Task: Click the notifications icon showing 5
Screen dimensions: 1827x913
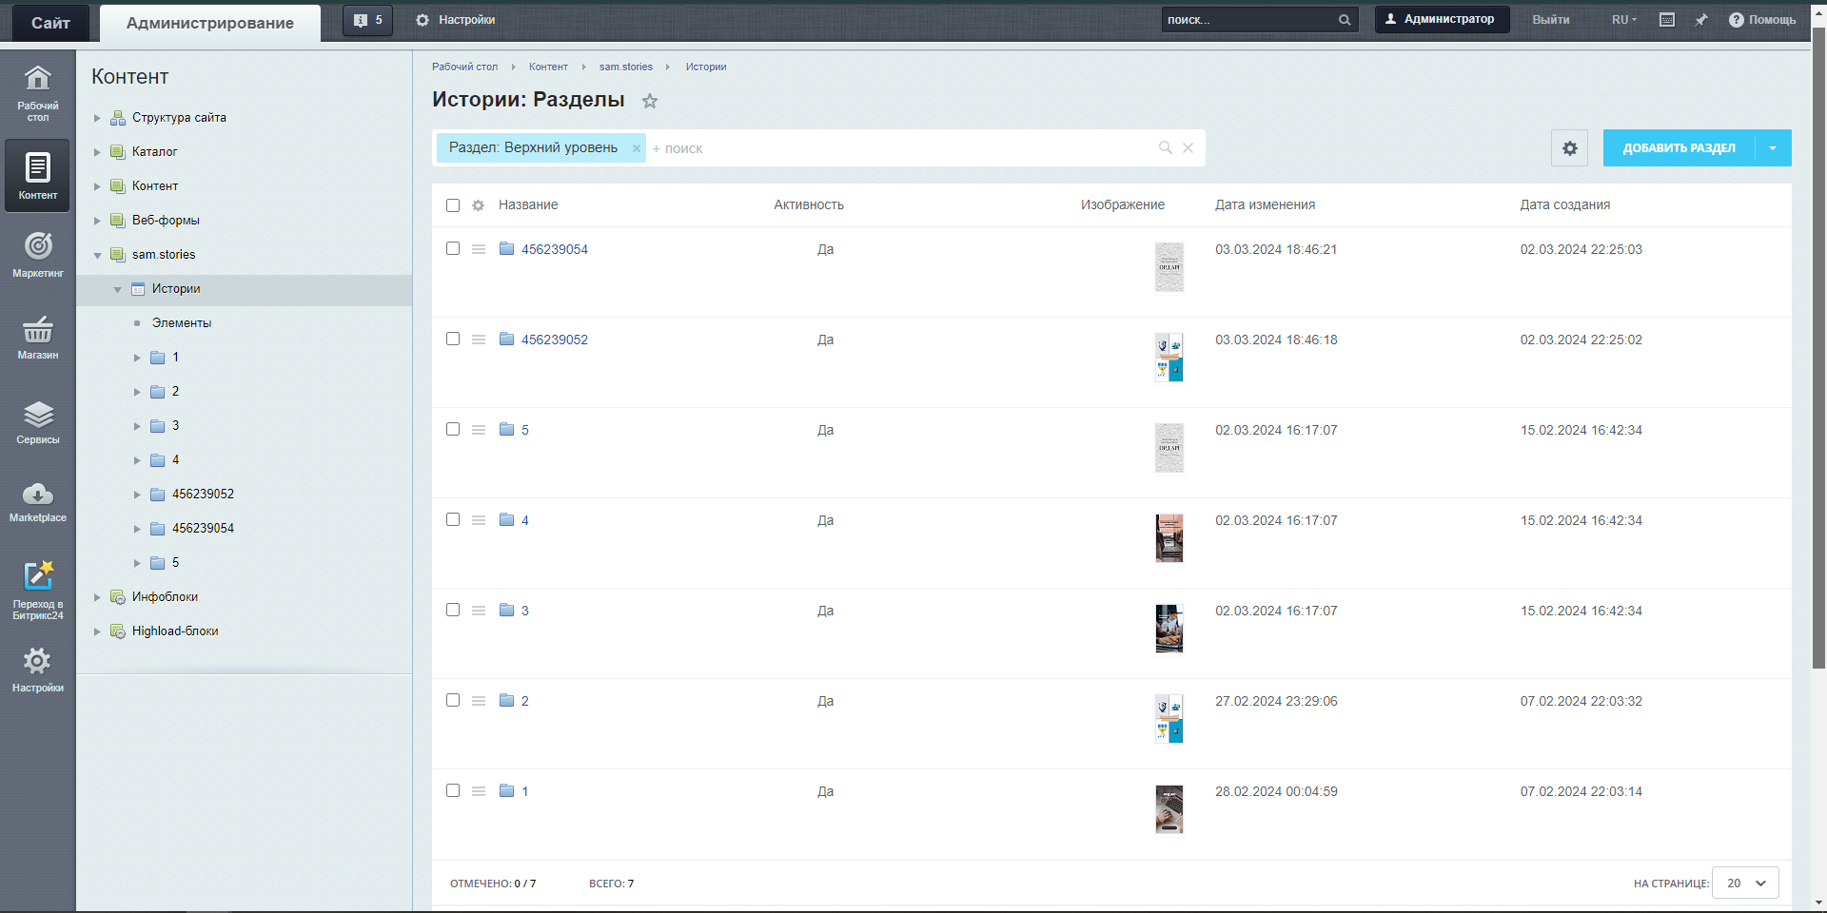Action: click(x=367, y=20)
